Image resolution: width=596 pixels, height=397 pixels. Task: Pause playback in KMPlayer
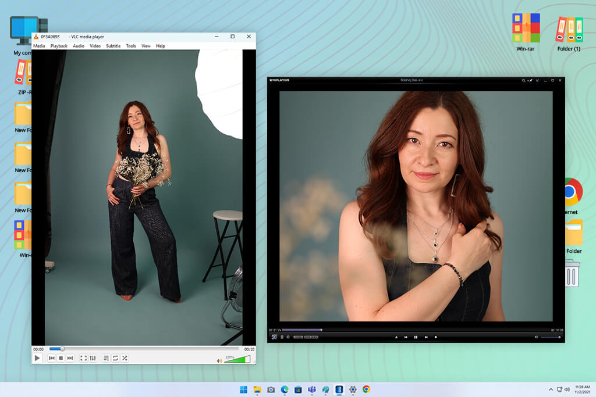[x=416, y=337]
